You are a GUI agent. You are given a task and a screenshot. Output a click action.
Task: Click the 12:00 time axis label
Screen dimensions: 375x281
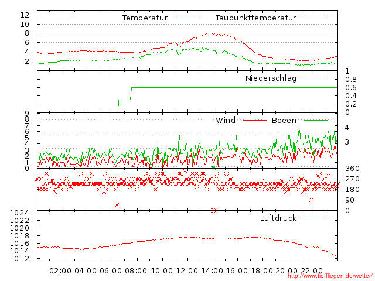pyautogui.click(x=187, y=271)
